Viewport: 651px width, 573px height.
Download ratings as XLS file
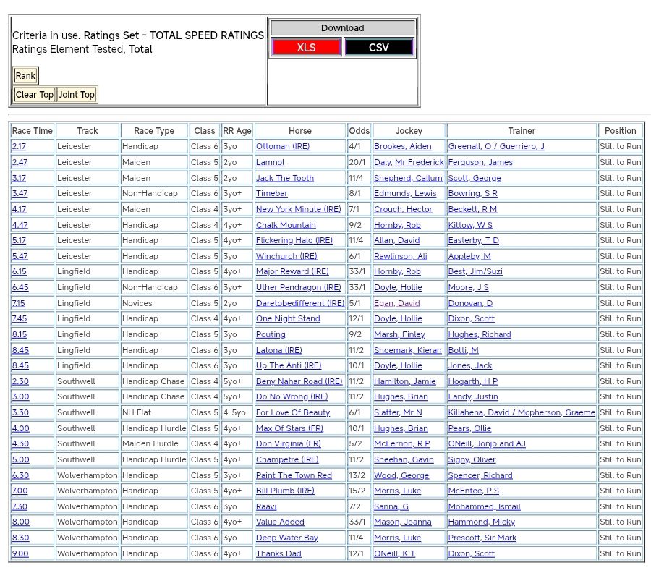[306, 48]
